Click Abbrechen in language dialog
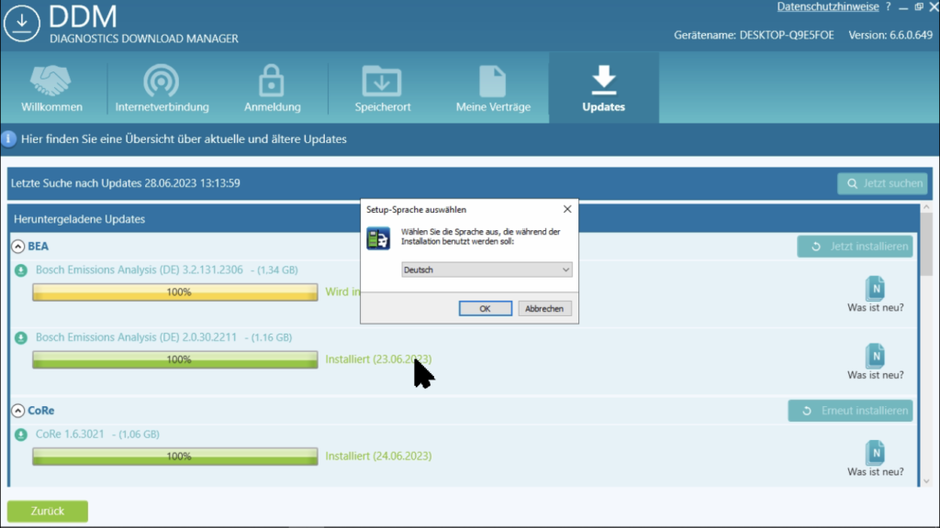The image size is (940, 528). pos(544,308)
